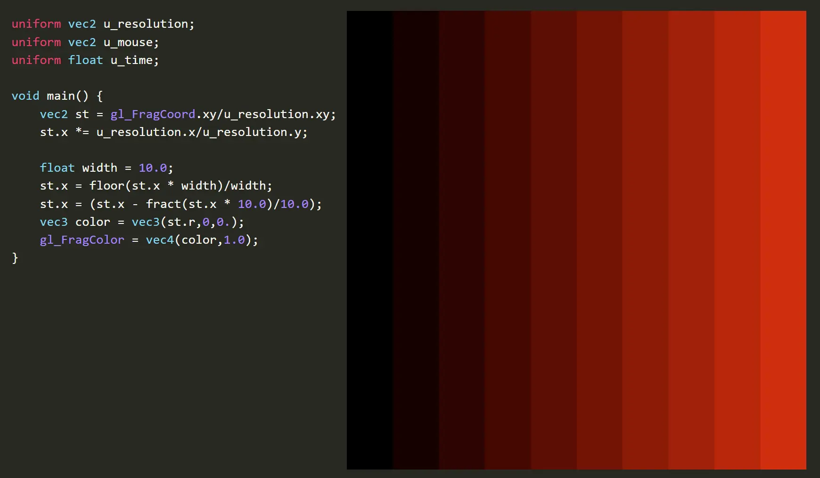Click st.r inside the vec3 color constructor
This screenshot has height=478, width=820.
click(181, 222)
